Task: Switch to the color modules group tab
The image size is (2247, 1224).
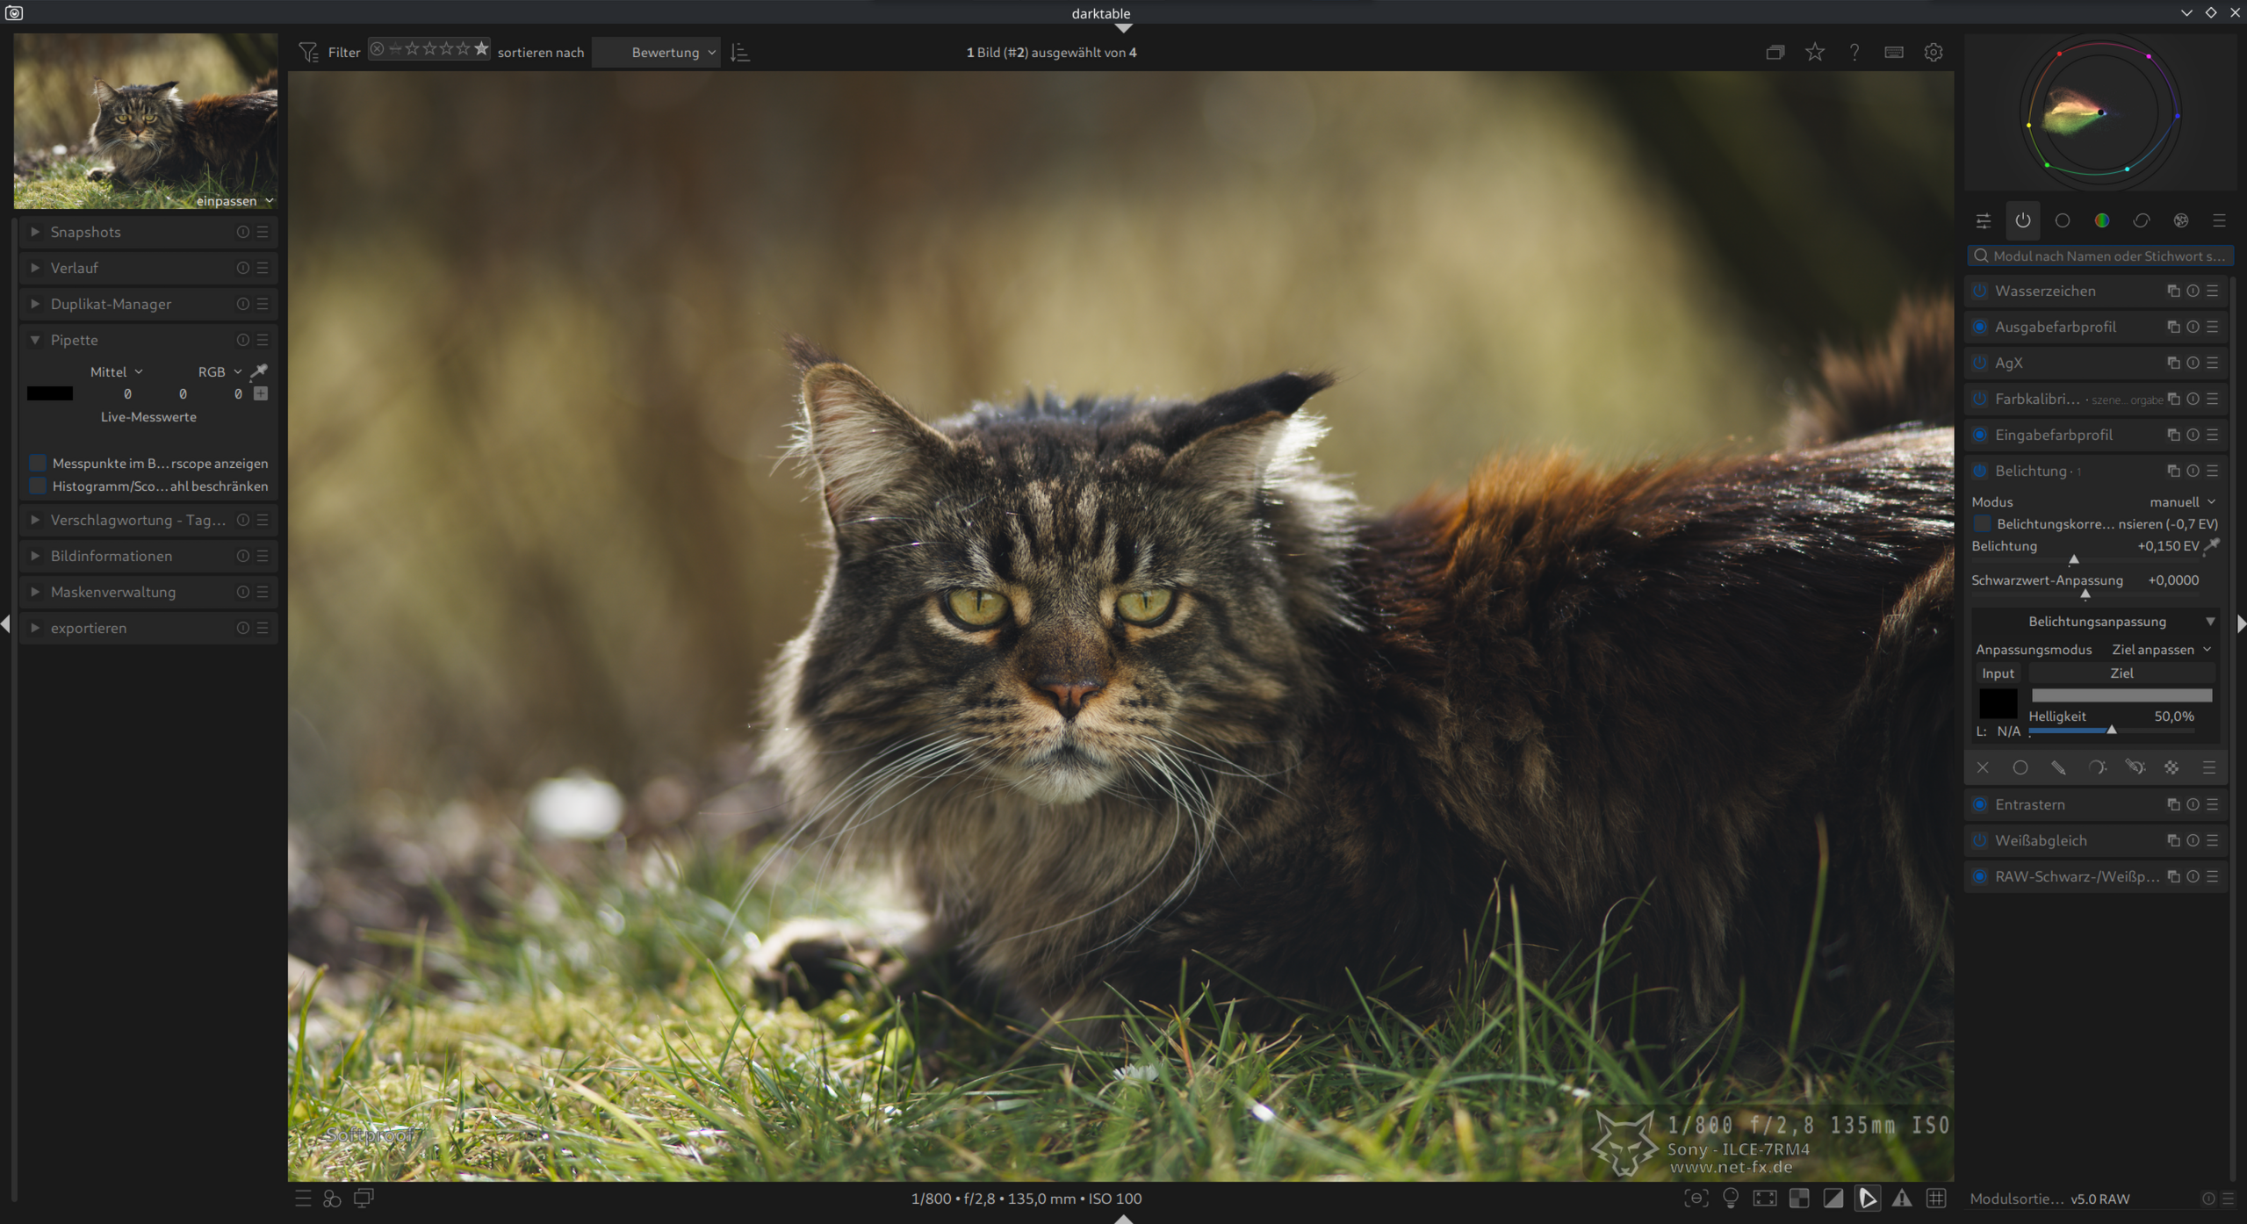Action: click(x=2101, y=220)
